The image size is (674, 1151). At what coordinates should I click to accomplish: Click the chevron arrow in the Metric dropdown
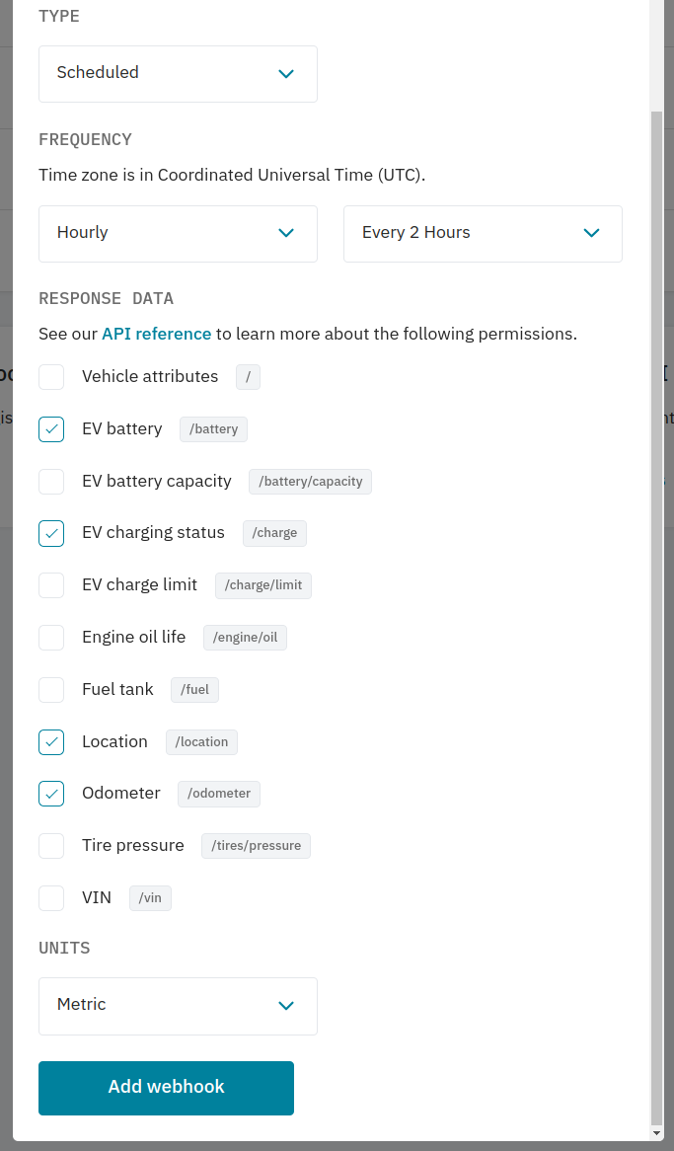pyautogui.click(x=286, y=1006)
